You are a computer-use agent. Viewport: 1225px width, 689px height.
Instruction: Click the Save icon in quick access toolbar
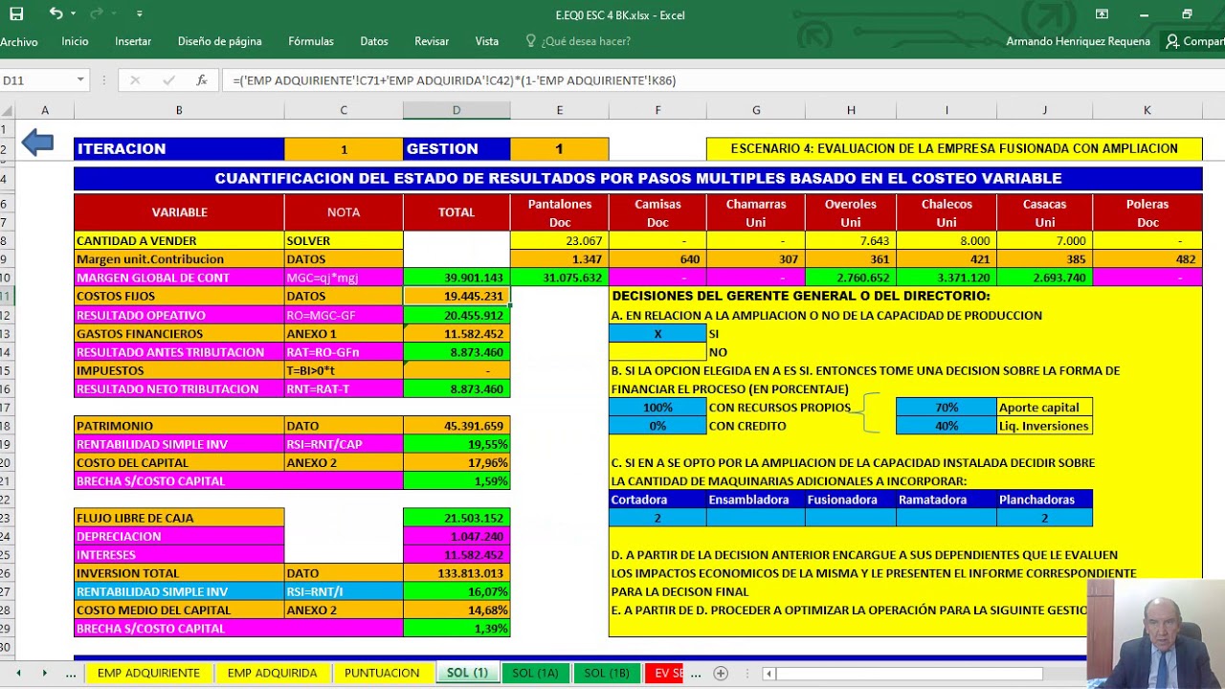pyautogui.click(x=16, y=14)
